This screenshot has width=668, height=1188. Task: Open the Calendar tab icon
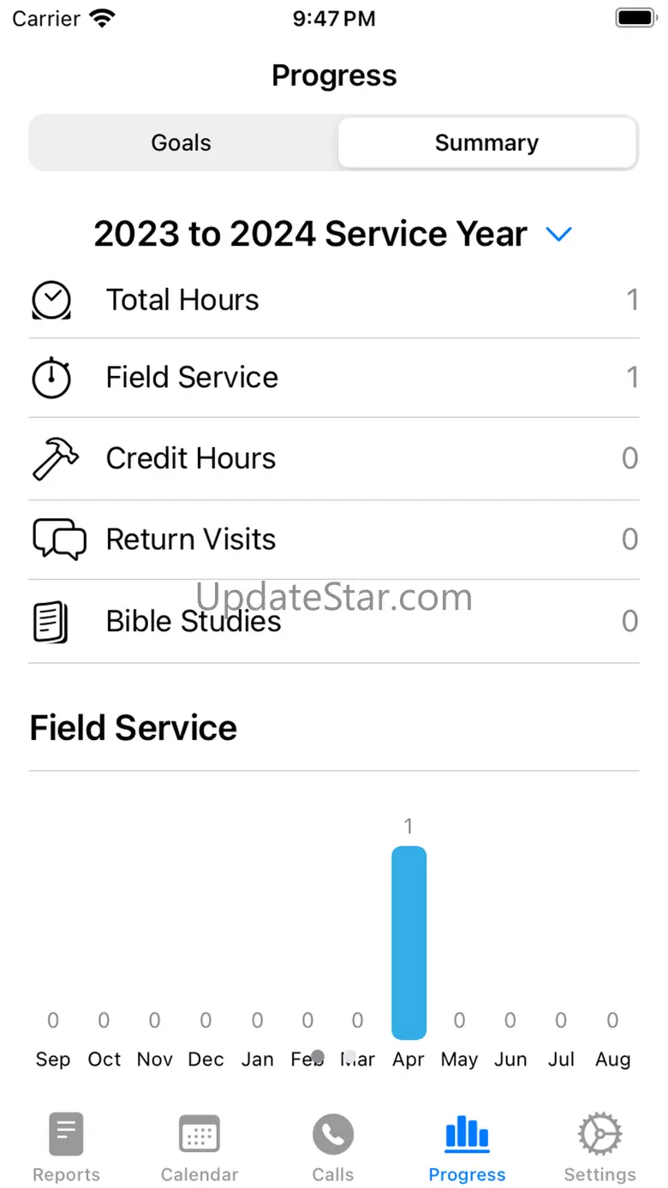click(200, 1134)
